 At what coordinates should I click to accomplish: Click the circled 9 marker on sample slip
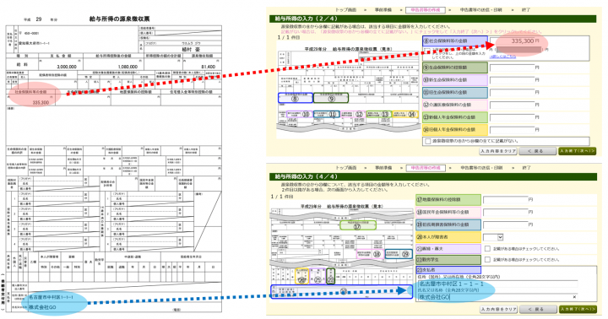click(x=331, y=98)
